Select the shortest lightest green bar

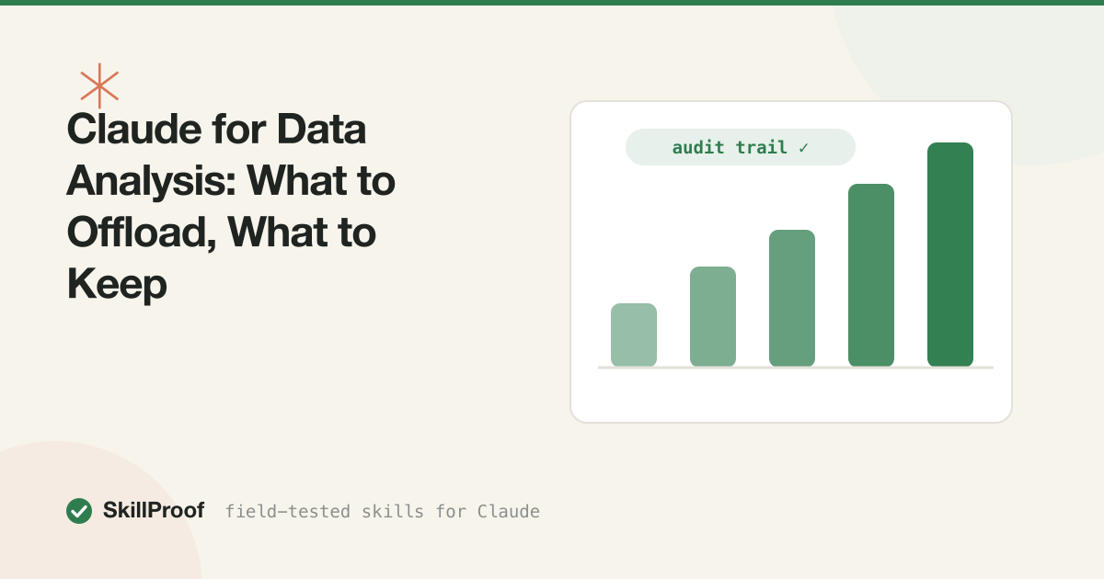coord(634,335)
